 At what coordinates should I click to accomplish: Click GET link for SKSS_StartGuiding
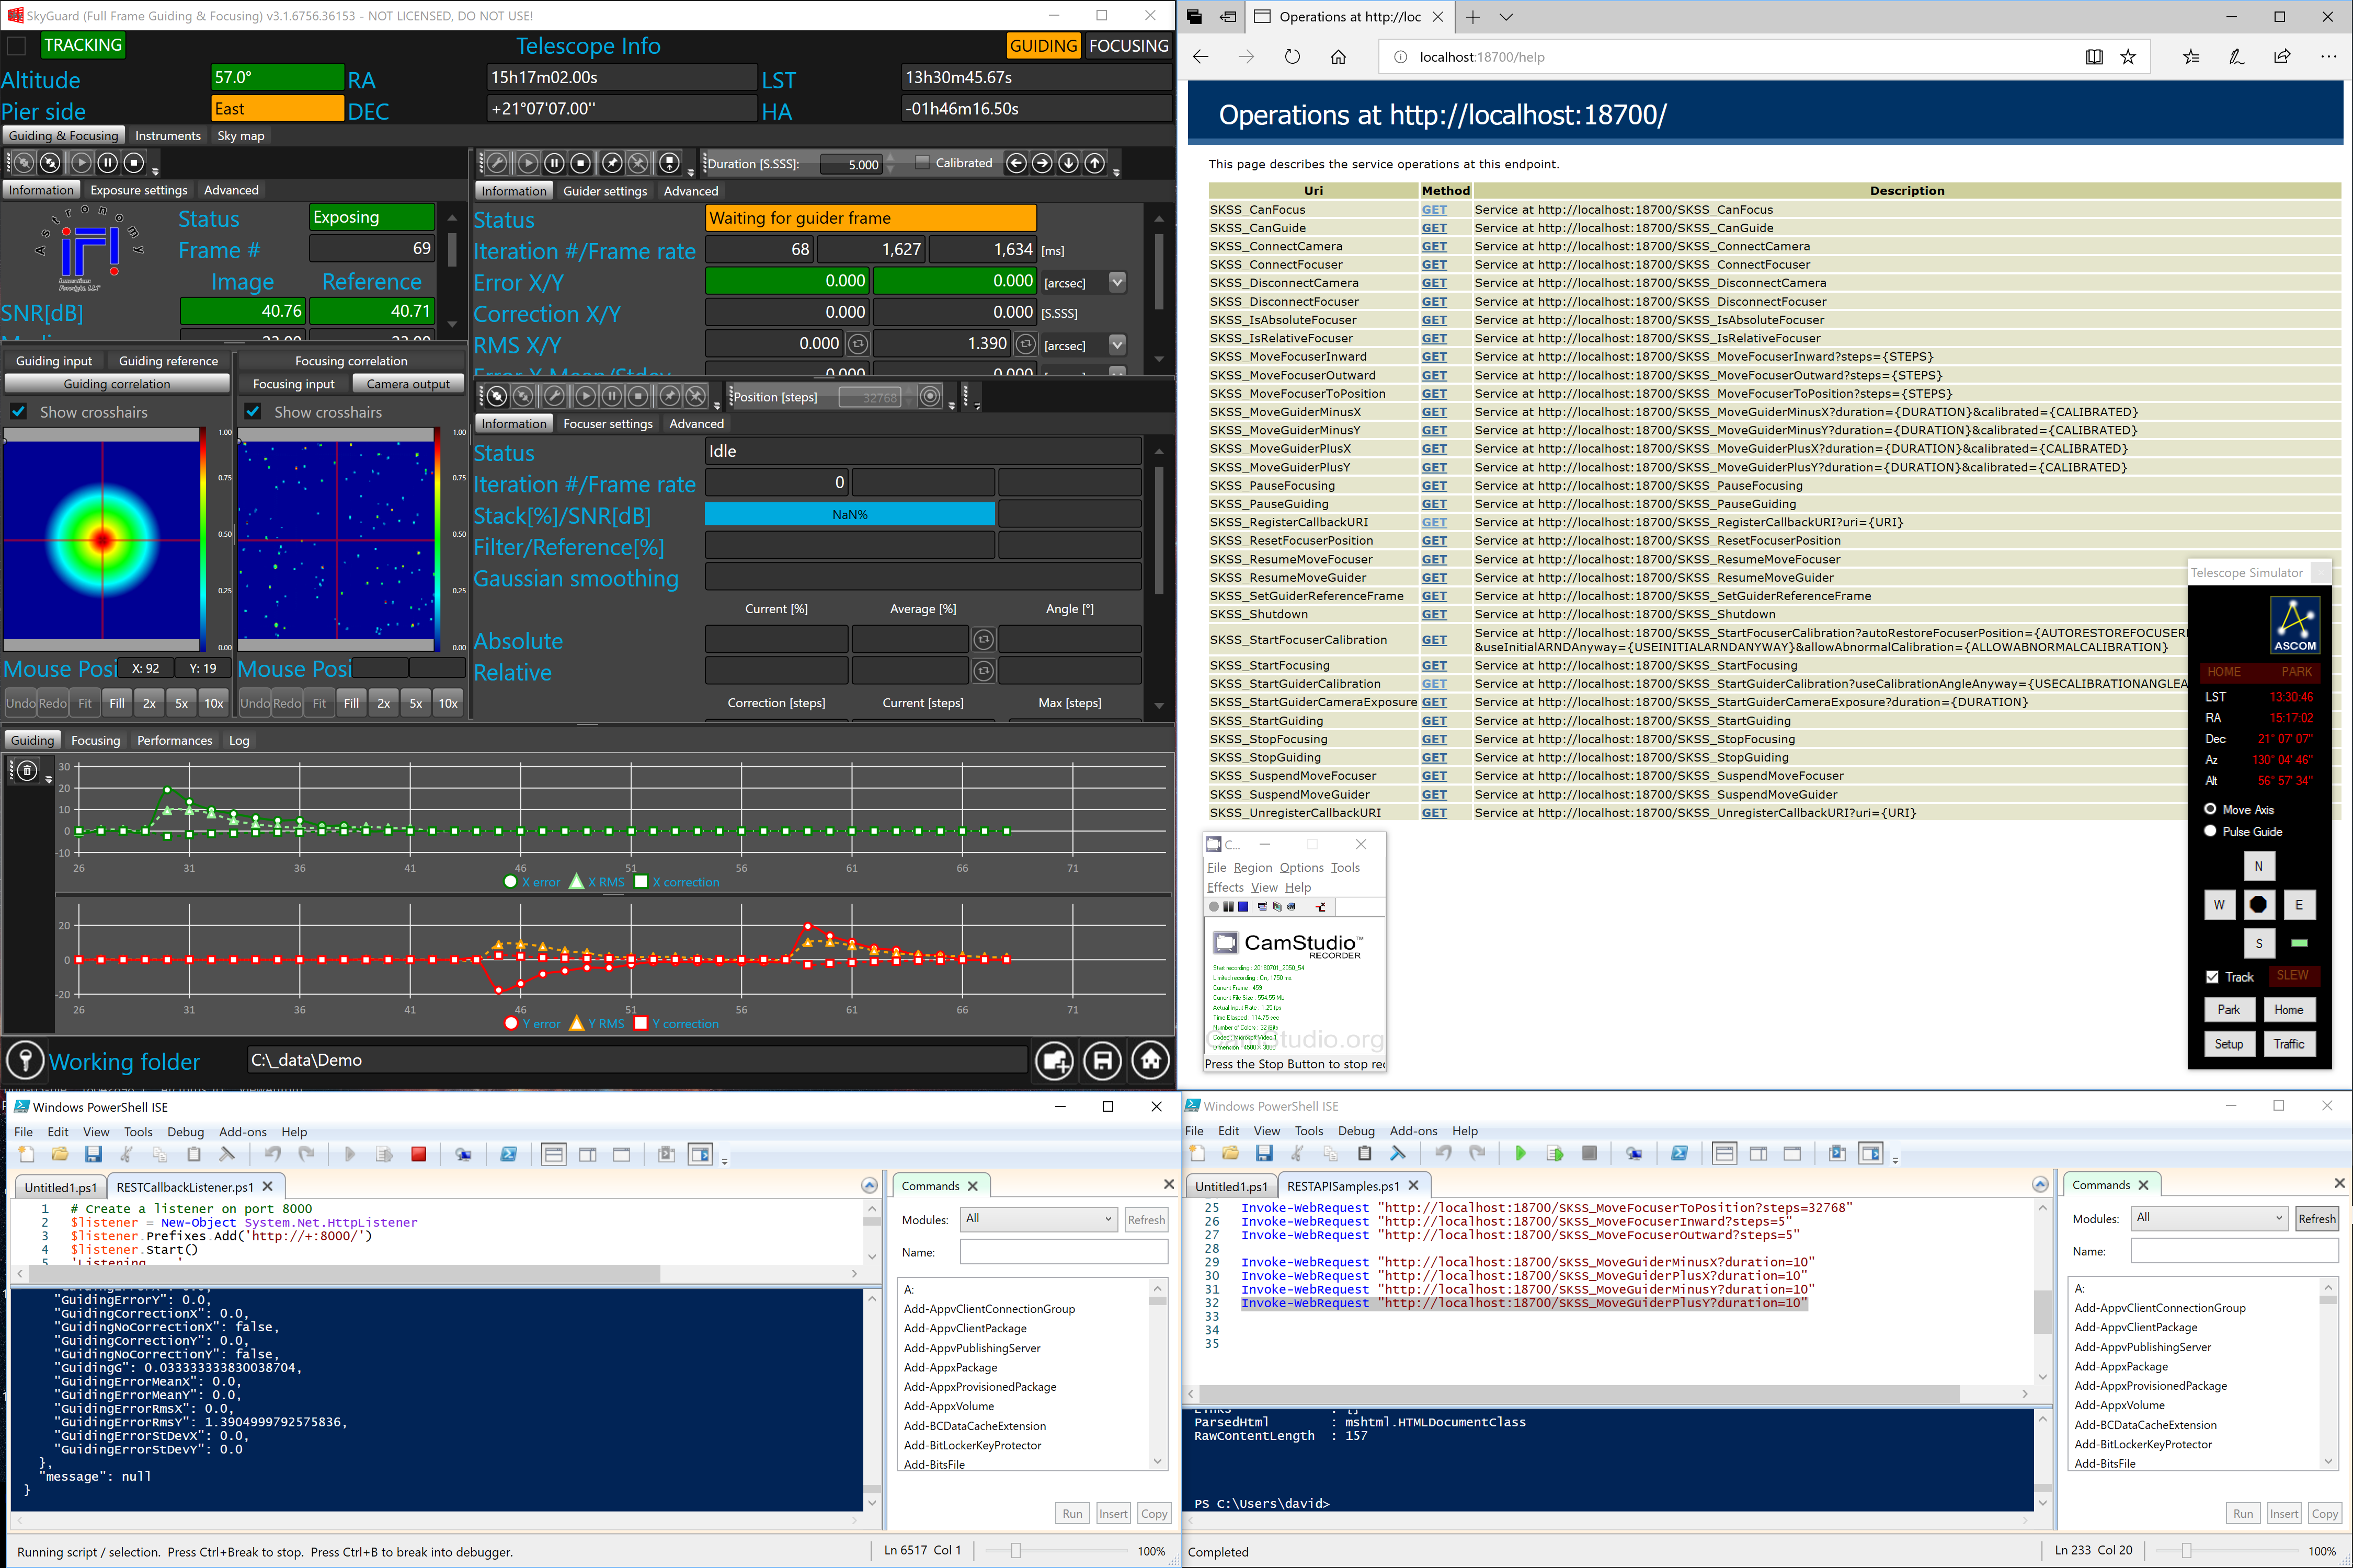coord(1434,721)
